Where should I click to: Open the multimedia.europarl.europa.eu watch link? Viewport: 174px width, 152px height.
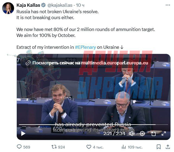click(90, 63)
